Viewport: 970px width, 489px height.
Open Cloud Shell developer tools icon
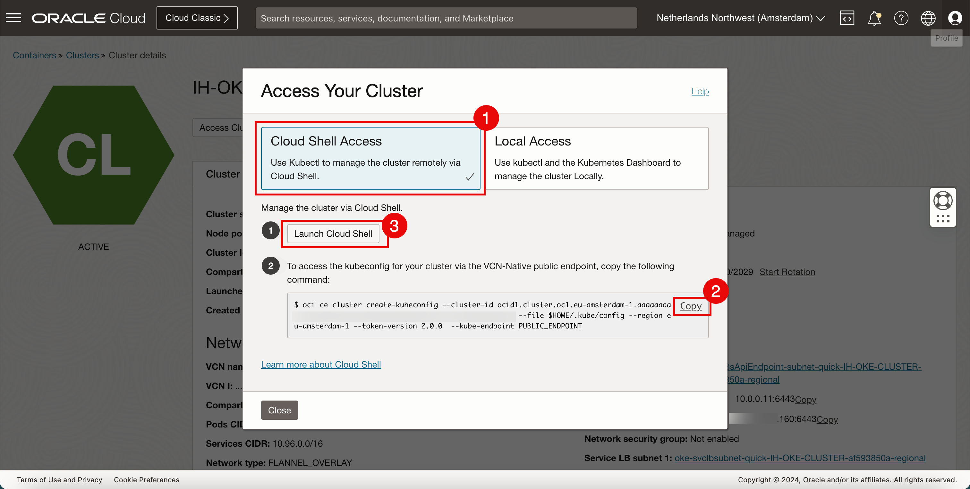[847, 18]
